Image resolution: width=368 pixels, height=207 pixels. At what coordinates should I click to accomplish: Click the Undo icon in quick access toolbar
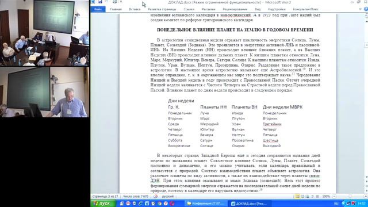pos(106,2)
